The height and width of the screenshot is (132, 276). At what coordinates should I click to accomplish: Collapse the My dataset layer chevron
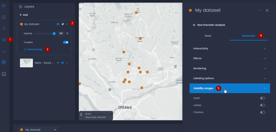coord(67,24)
